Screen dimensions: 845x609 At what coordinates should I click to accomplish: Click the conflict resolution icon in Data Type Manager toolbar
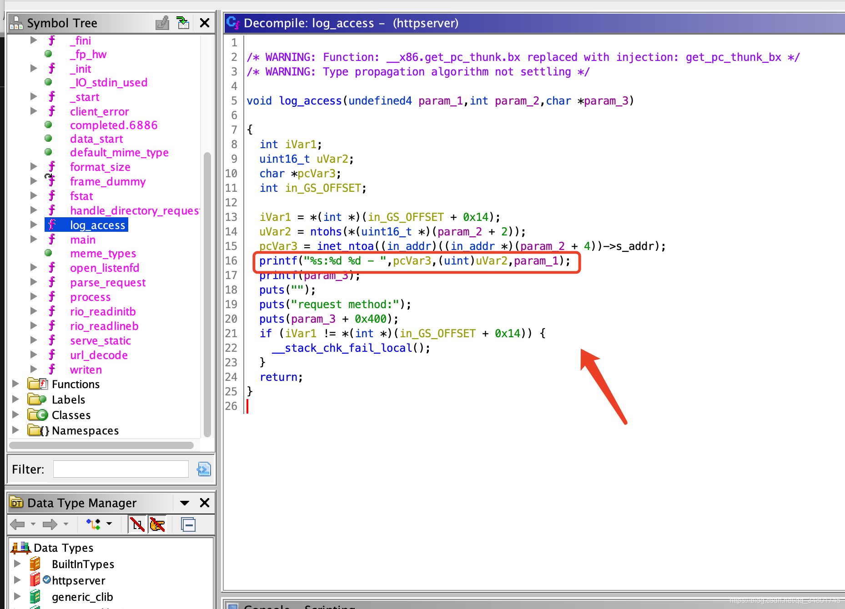(94, 524)
